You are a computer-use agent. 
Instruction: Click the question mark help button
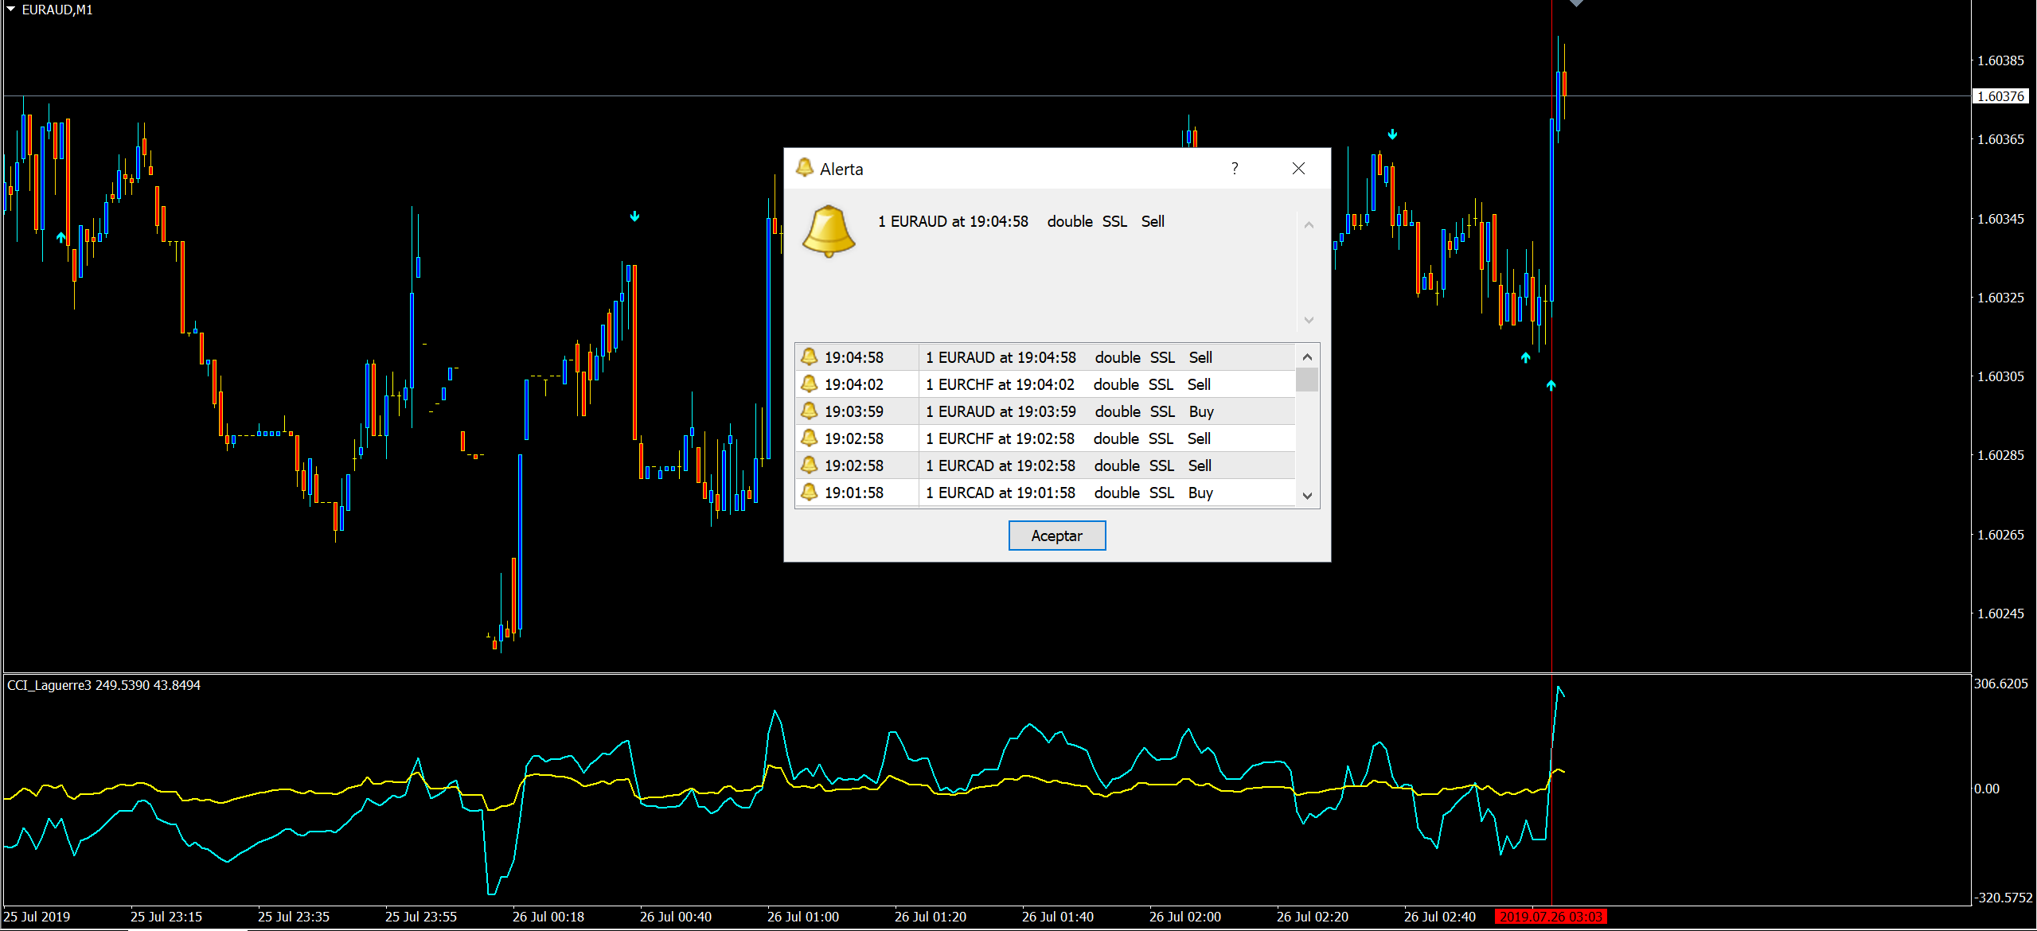1234,168
